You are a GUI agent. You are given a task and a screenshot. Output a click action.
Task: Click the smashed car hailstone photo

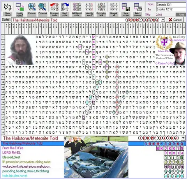[96, 157]
